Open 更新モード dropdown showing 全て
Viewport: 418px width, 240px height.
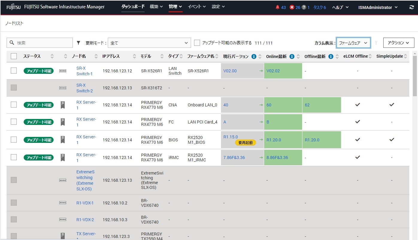(149, 43)
